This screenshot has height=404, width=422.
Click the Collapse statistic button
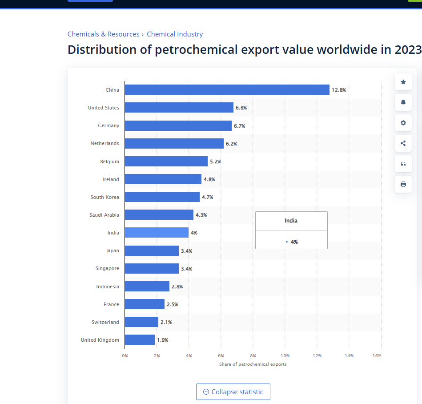pyautogui.click(x=233, y=392)
